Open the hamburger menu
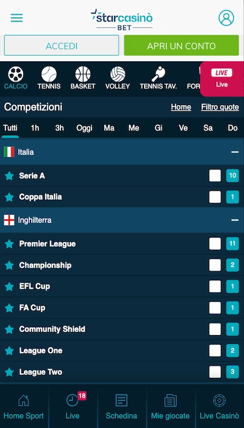Screen dimensions: 244x428 (16, 18)
